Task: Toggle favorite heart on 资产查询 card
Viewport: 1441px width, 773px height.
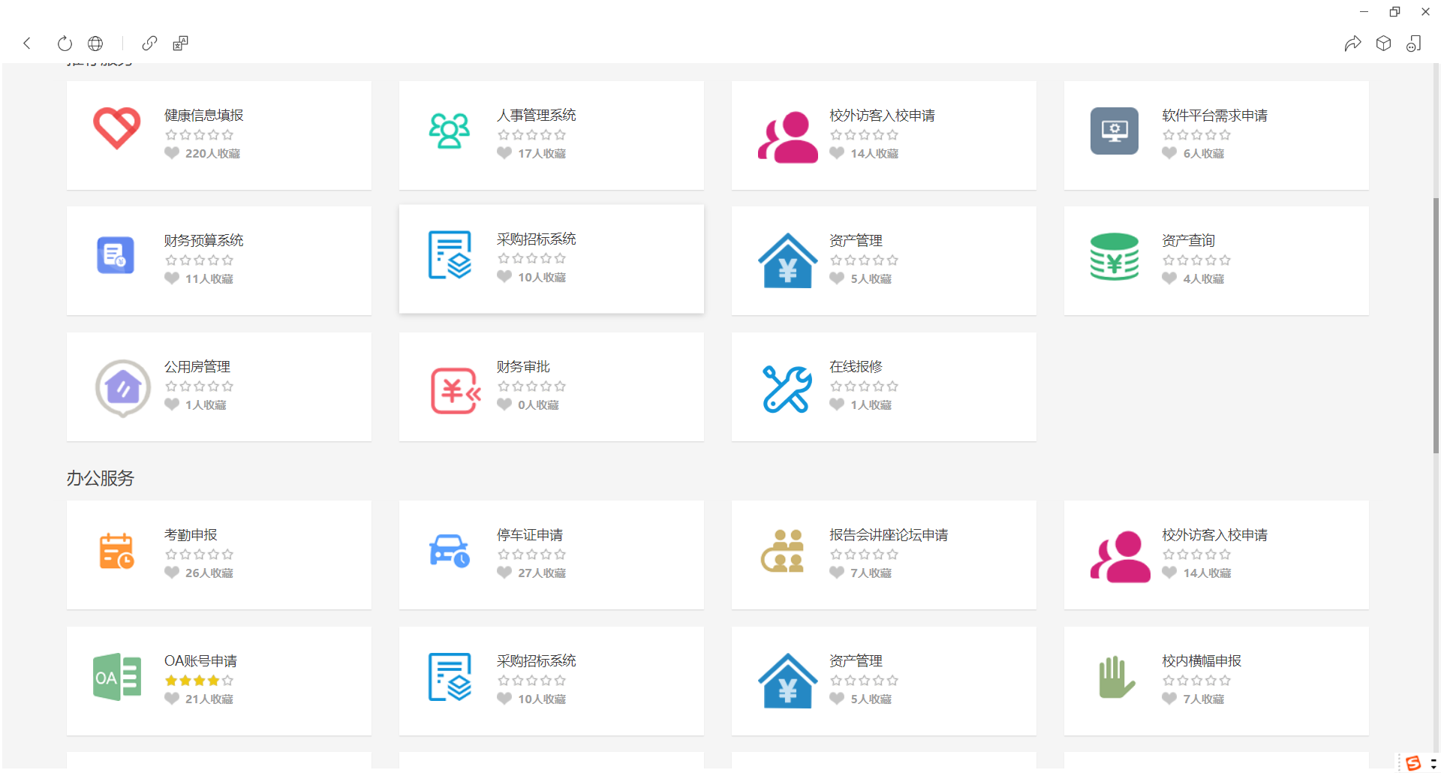Action: [x=1169, y=278]
